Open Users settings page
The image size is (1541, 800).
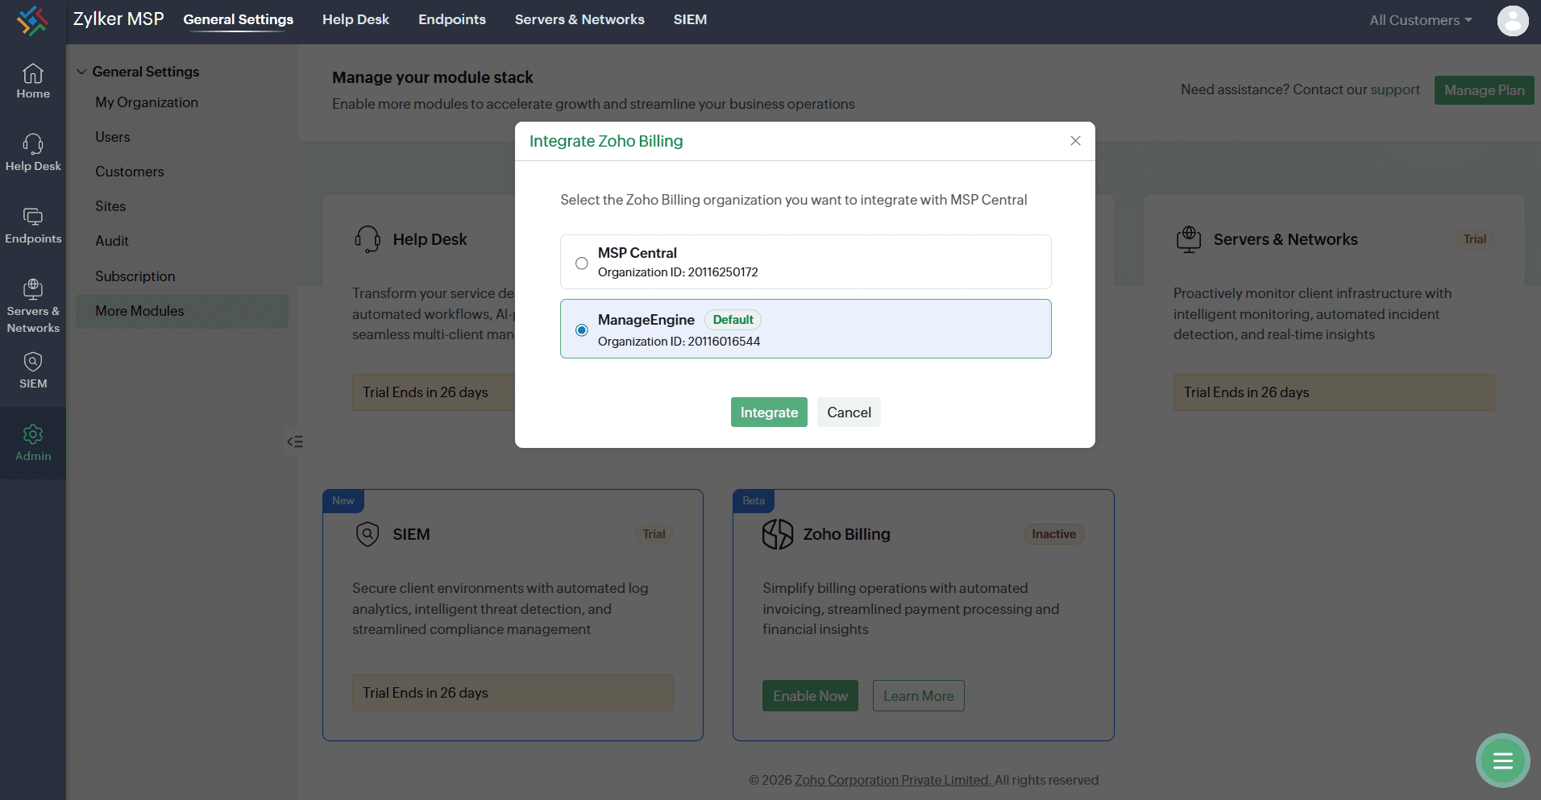pyautogui.click(x=113, y=137)
